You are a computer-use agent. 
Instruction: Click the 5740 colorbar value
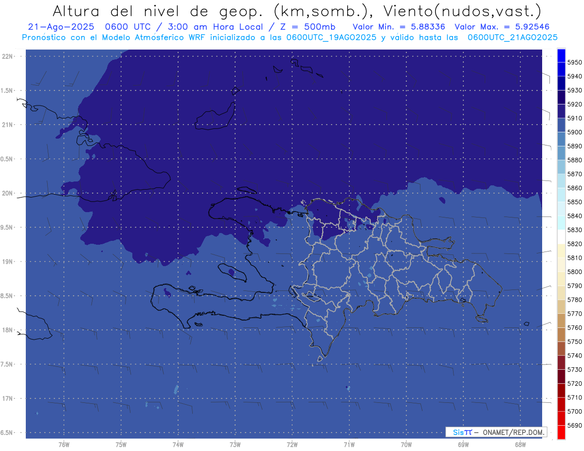tap(574, 356)
